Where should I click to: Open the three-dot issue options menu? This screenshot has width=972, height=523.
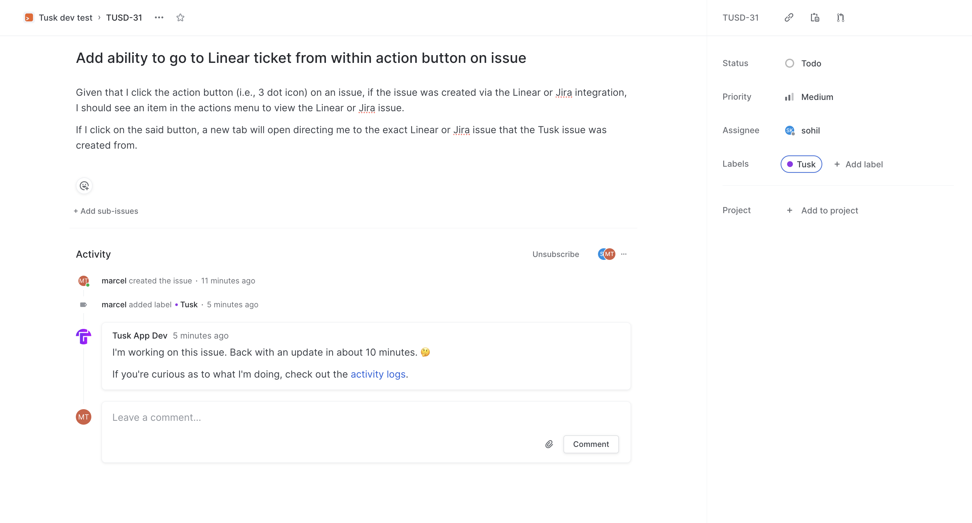tap(159, 18)
